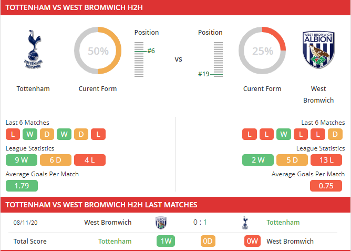Click West Bromwich's #19 position indicator
This screenshot has width=351, height=251.
coord(204,74)
